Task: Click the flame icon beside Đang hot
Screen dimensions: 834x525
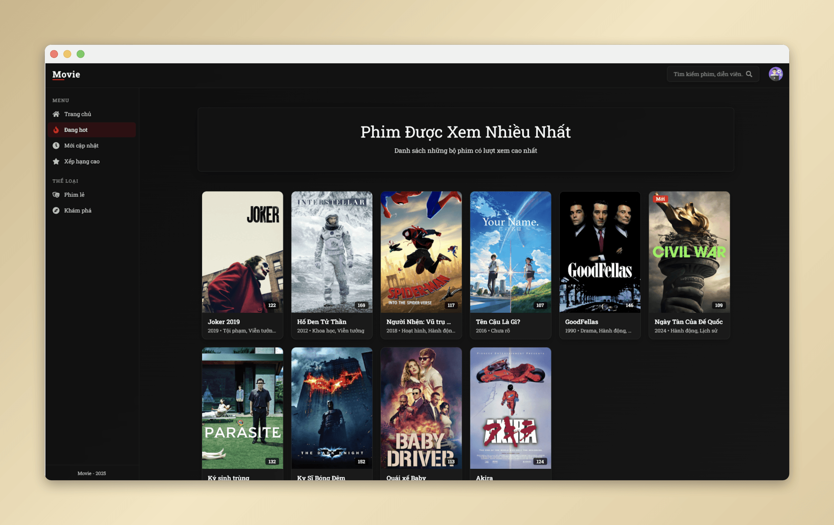Action: pyautogui.click(x=56, y=130)
